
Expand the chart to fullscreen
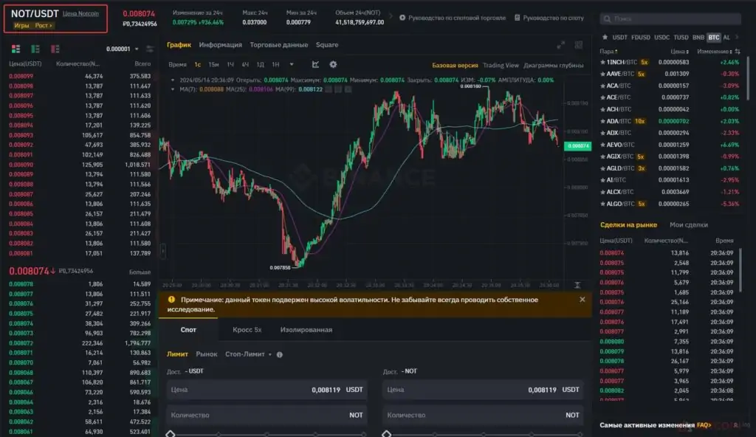click(x=560, y=45)
